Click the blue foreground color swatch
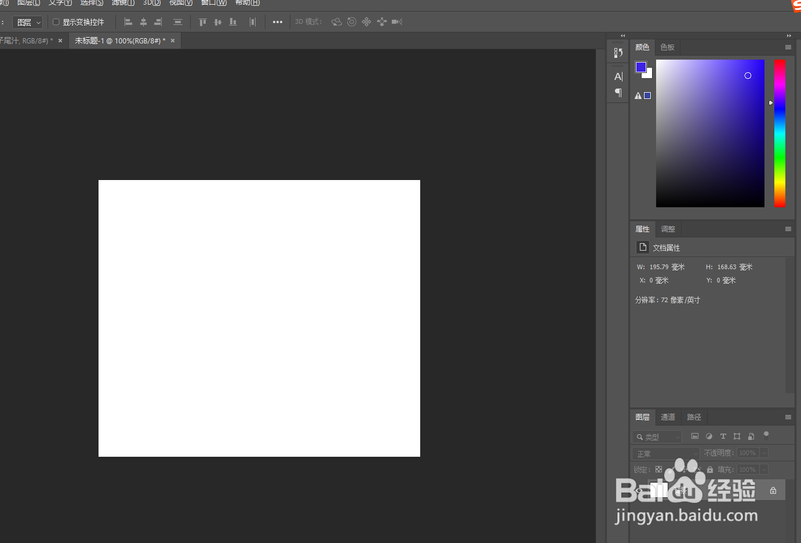This screenshot has height=543, width=801. (640, 67)
